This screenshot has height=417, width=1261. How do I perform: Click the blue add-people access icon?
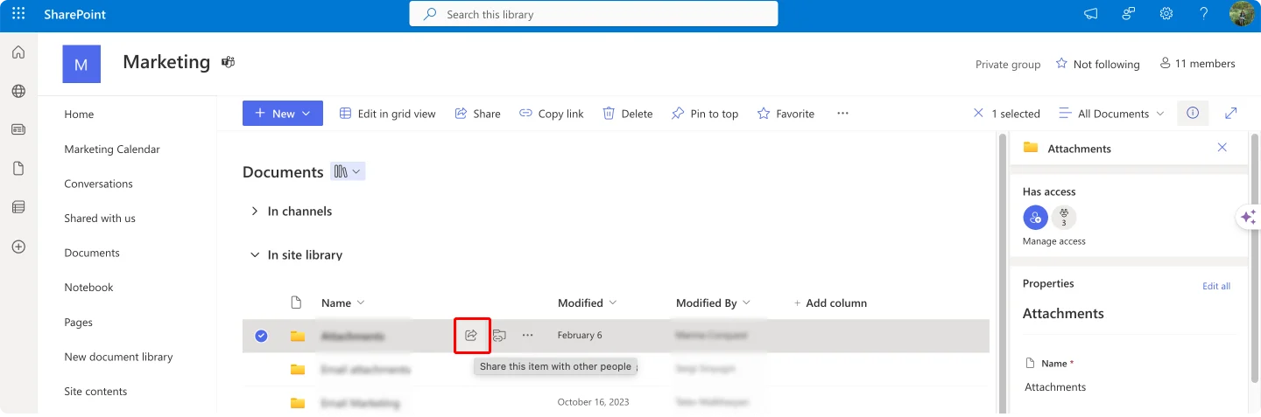point(1035,218)
